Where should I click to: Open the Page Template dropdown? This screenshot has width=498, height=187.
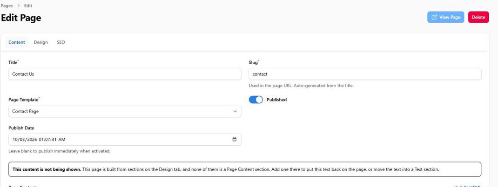pyautogui.click(x=125, y=112)
